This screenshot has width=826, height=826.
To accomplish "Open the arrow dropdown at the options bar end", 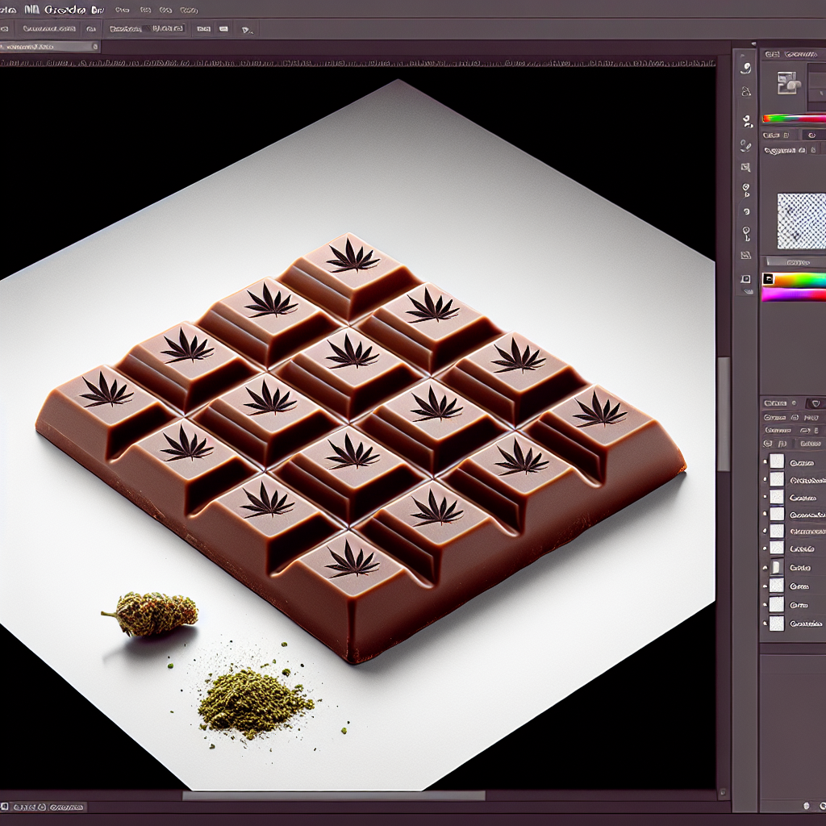I will click(246, 28).
